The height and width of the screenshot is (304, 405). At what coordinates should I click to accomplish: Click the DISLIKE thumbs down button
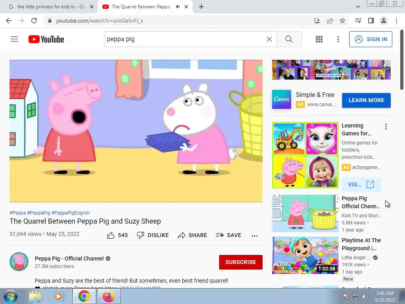(153, 235)
